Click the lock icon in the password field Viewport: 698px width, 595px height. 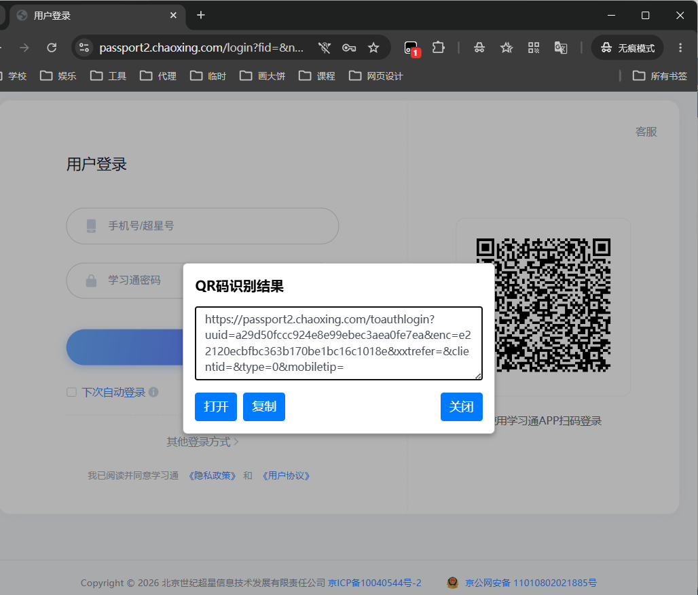pos(91,281)
